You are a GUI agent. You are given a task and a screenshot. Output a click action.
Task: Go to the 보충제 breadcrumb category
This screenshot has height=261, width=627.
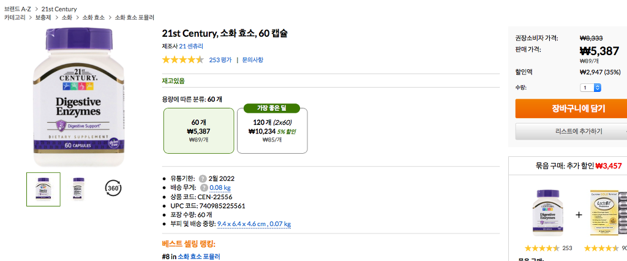click(43, 18)
